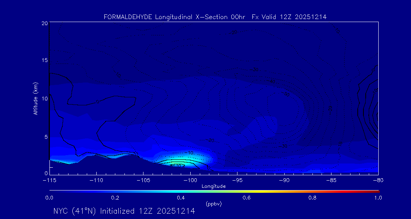Screen dimensions: 411x219
Task: Click the (ppbv) units label
Action: click(x=213, y=204)
